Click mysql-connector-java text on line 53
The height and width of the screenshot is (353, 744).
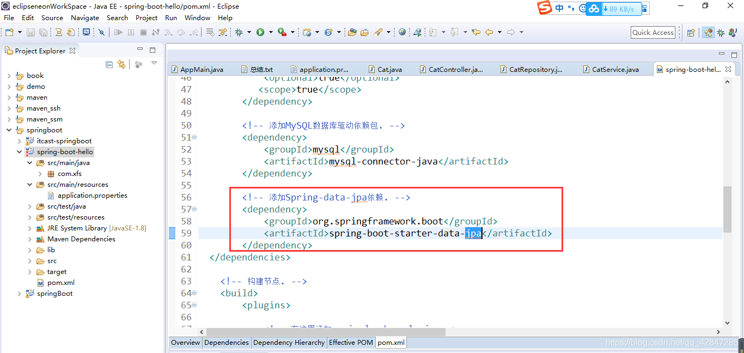point(383,161)
